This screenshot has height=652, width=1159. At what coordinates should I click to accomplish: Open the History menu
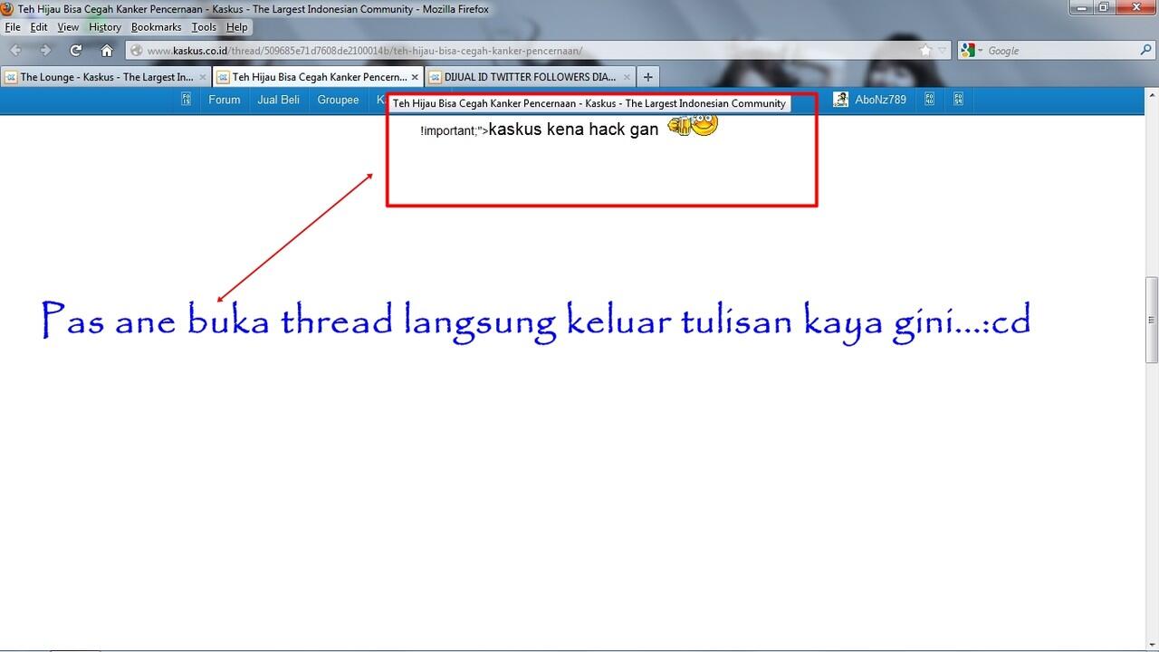[x=105, y=27]
